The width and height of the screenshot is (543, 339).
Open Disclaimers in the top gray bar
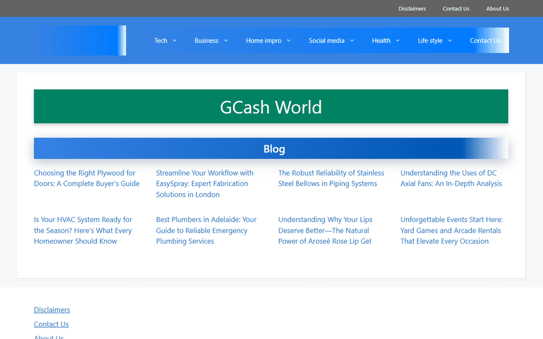412,9
